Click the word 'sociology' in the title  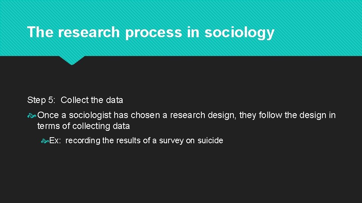click(x=239, y=32)
